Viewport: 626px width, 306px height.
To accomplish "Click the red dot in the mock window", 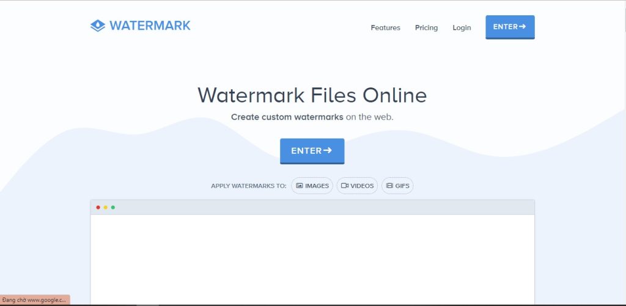I will (x=98, y=208).
